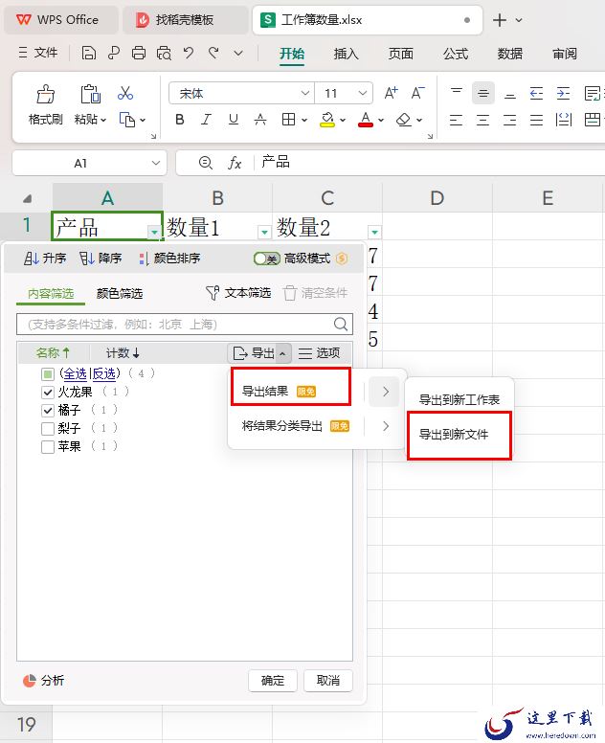Undo the last action

point(189,53)
